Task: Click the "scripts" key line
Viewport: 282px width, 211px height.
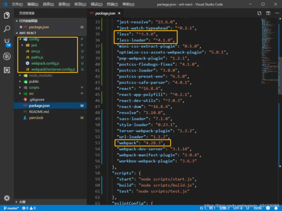Action: tap(126, 173)
